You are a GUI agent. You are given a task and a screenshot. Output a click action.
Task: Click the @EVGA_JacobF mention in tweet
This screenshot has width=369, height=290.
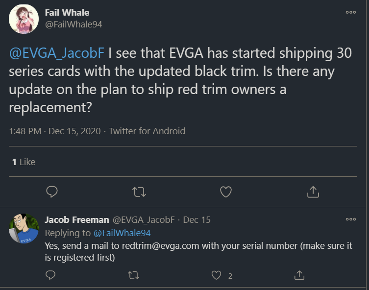click(x=55, y=53)
